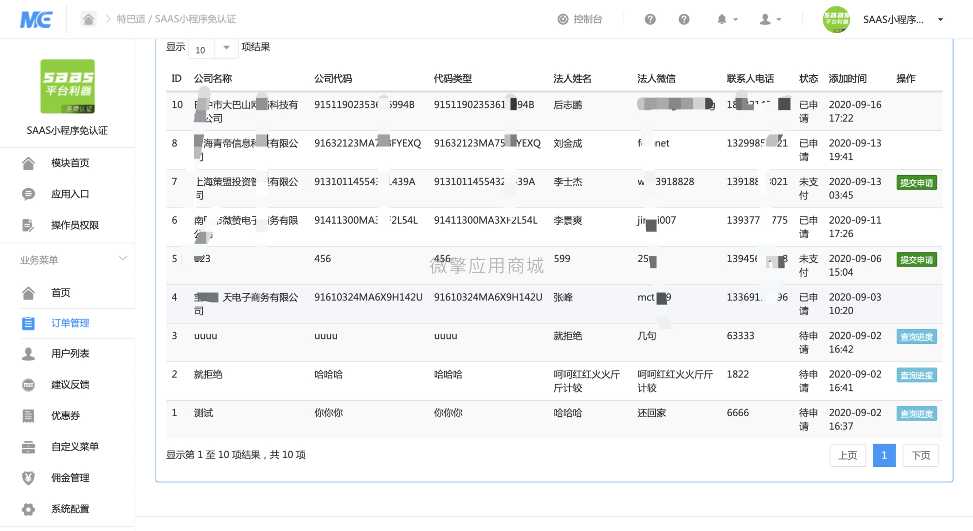This screenshot has height=531, width=973.
Task: Click the 订单管理 list icon
Action: coord(28,323)
